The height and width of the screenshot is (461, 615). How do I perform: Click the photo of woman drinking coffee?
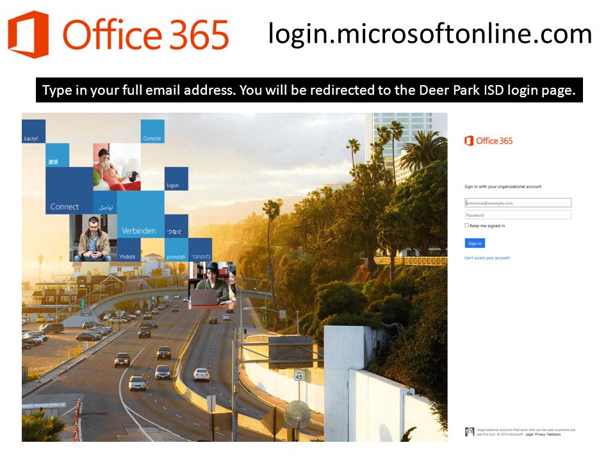coord(117,167)
